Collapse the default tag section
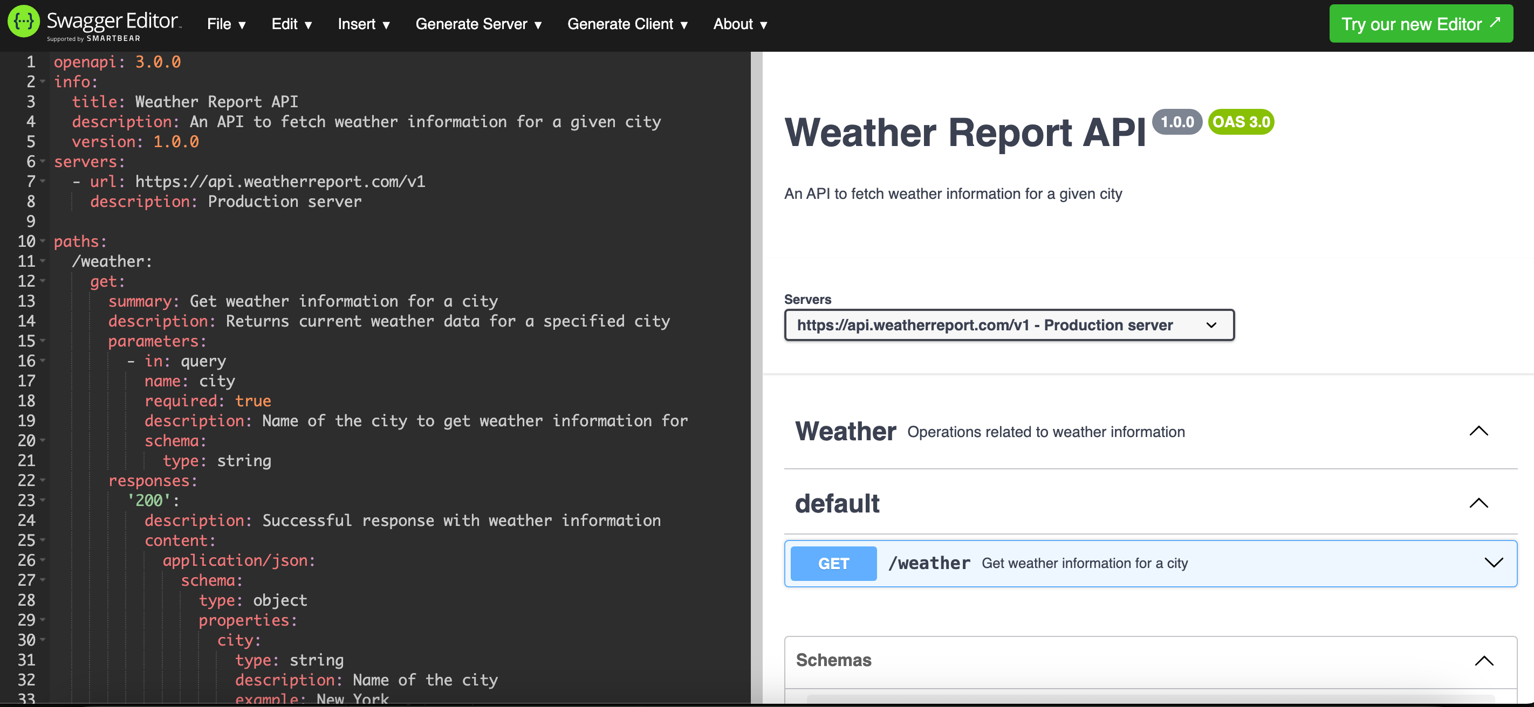 coord(1478,503)
